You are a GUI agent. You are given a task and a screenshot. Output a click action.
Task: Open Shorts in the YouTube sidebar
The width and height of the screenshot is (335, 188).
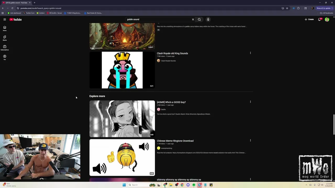pyautogui.click(x=5, y=38)
